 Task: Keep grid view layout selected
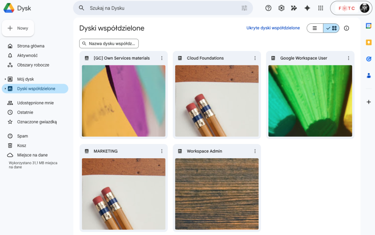coord(331,28)
